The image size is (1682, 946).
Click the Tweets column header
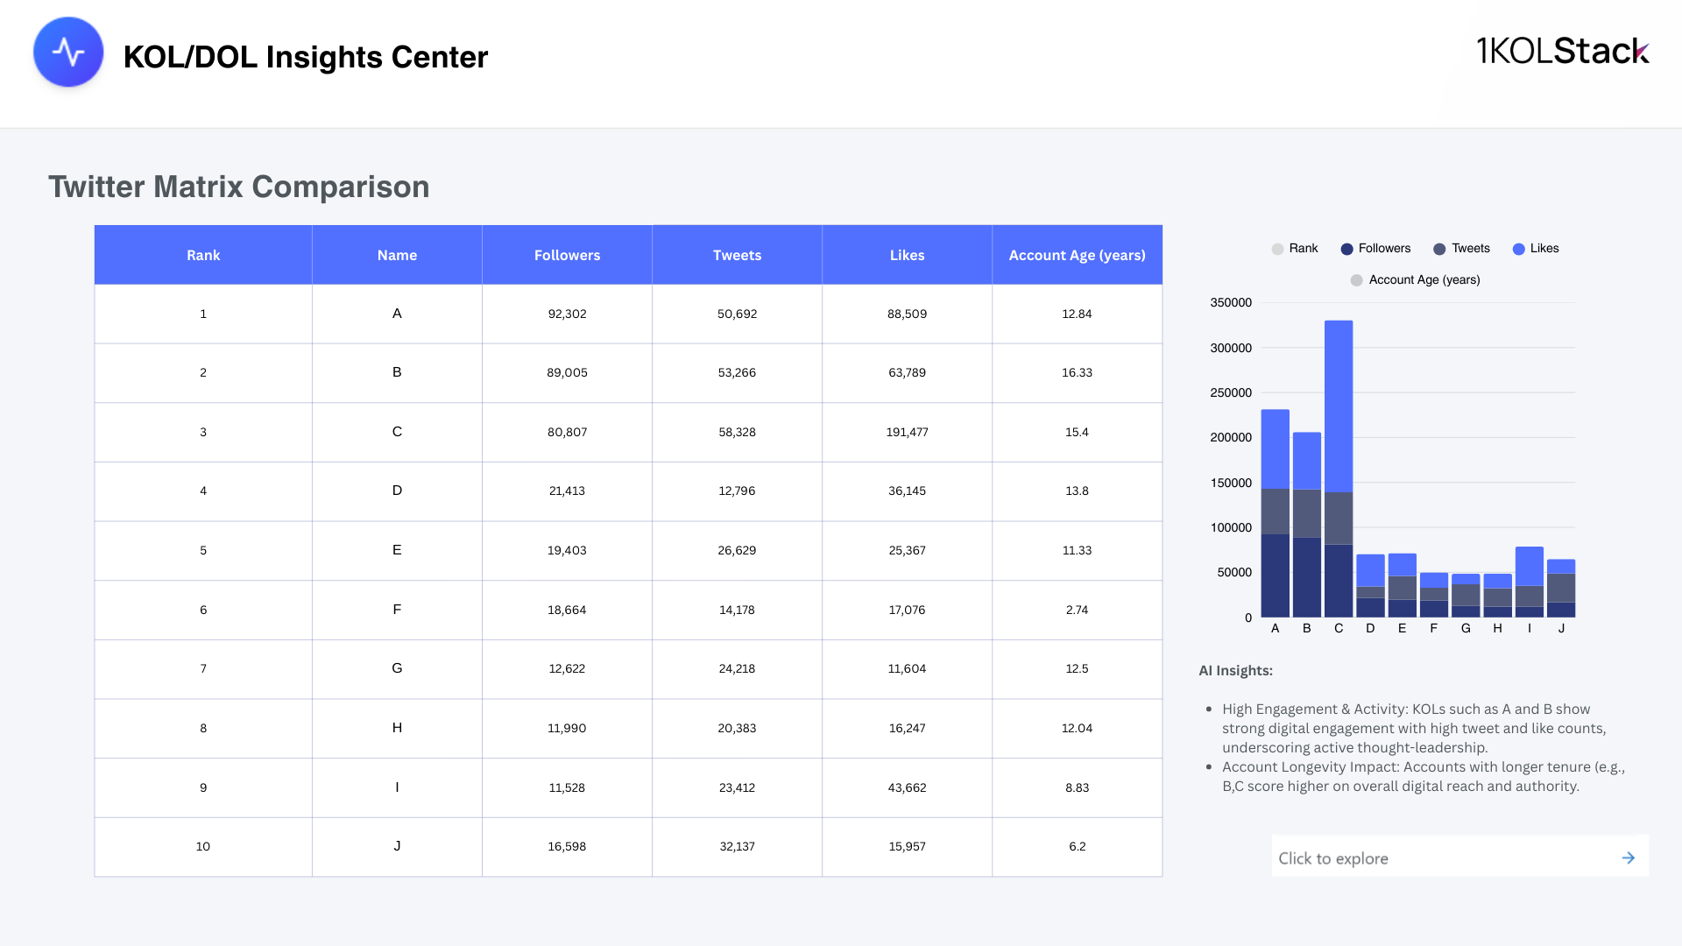[737, 255]
